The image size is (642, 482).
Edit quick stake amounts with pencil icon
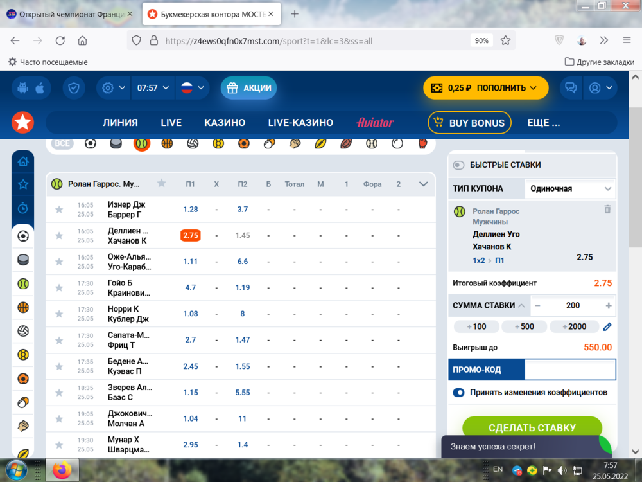607,326
